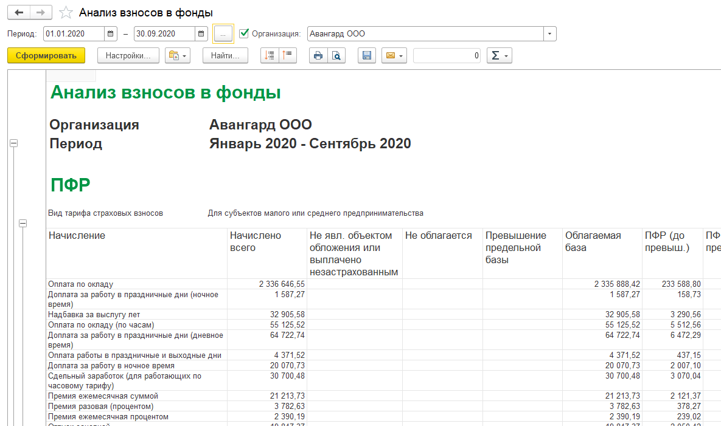Collapse the top-level report group
Screen dimensions: 721x426
click(x=14, y=143)
